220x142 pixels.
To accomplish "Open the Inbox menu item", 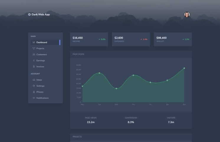I will click(x=46, y=80).
